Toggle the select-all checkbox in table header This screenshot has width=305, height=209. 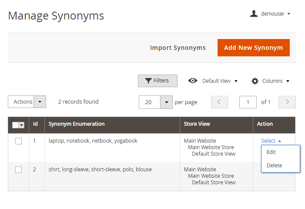click(x=15, y=125)
